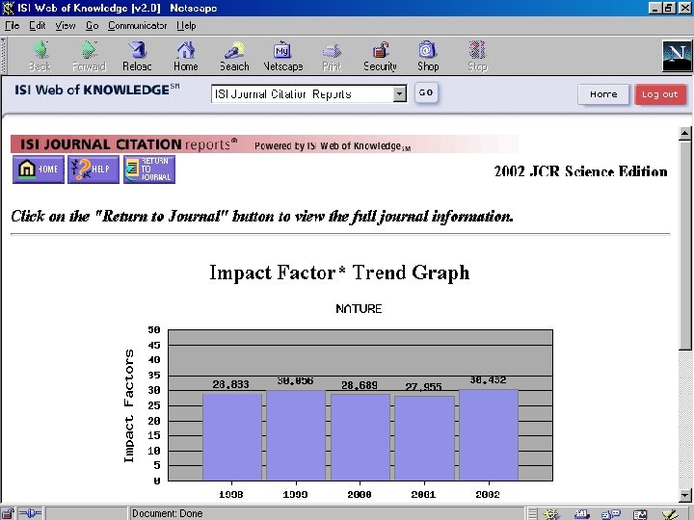Go to the Netscape Home toolbar icon
Image resolution: width=694 pixels, height=520 pixels.
point(186,56)
